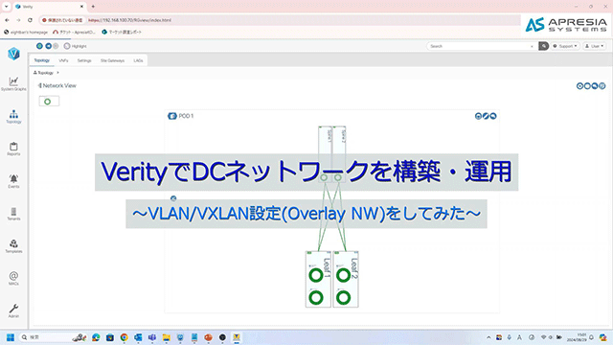The image size is (613, 345).
Task: Open browser tab list dropdown
Action: click(x=6, y=7)
